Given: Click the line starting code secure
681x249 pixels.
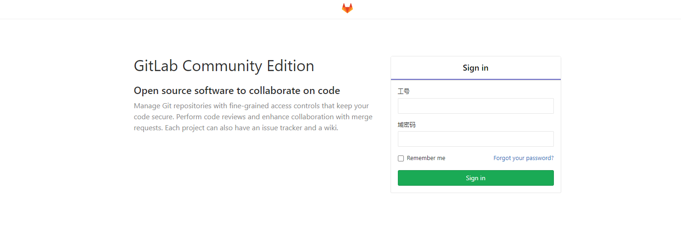Looking at the screenshot, I should (253, 117).
